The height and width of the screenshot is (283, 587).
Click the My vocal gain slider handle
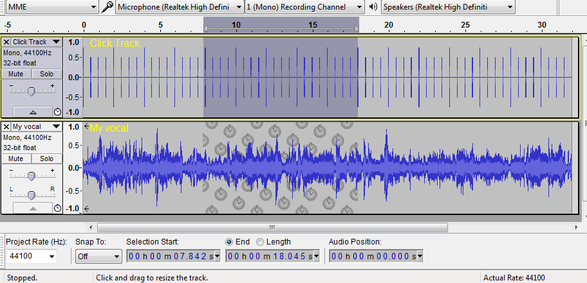[x=32, y=176]
